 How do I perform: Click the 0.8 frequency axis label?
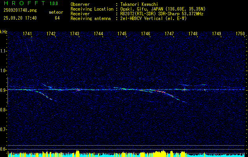coord(3,110)
